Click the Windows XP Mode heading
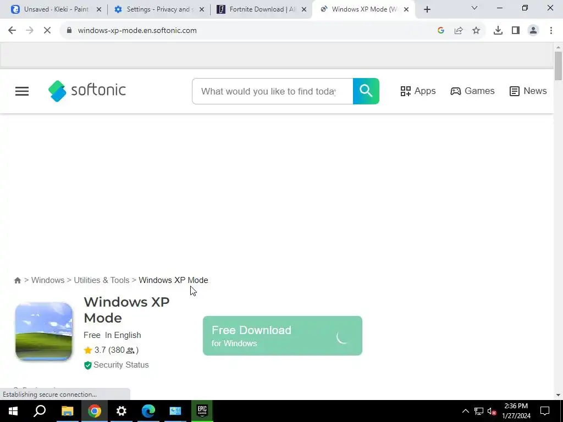Screen dimensions: 563x422 click(126, 310)
